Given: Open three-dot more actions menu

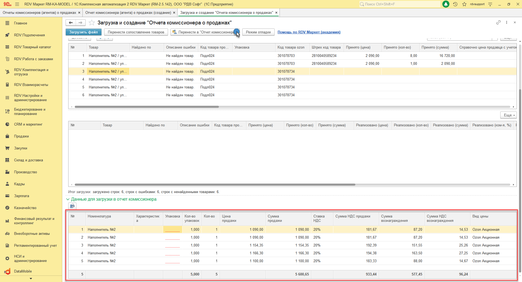Looking at the screenshot, I should [507, 23].
